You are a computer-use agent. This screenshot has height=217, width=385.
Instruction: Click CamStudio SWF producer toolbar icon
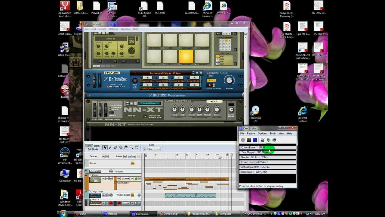274,140
